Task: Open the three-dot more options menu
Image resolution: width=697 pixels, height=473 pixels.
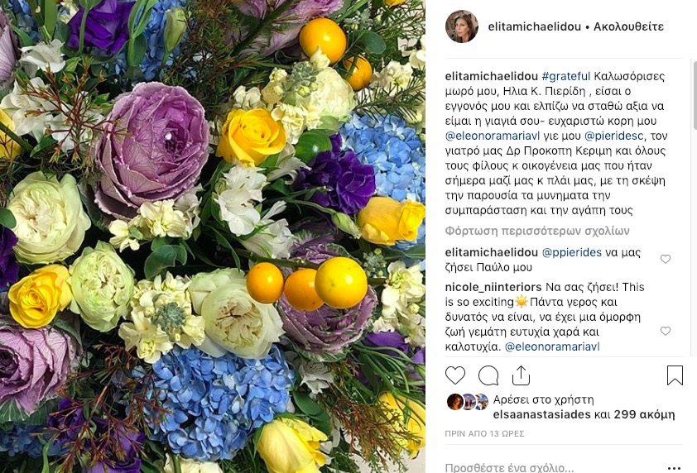Action: point(674,468)
